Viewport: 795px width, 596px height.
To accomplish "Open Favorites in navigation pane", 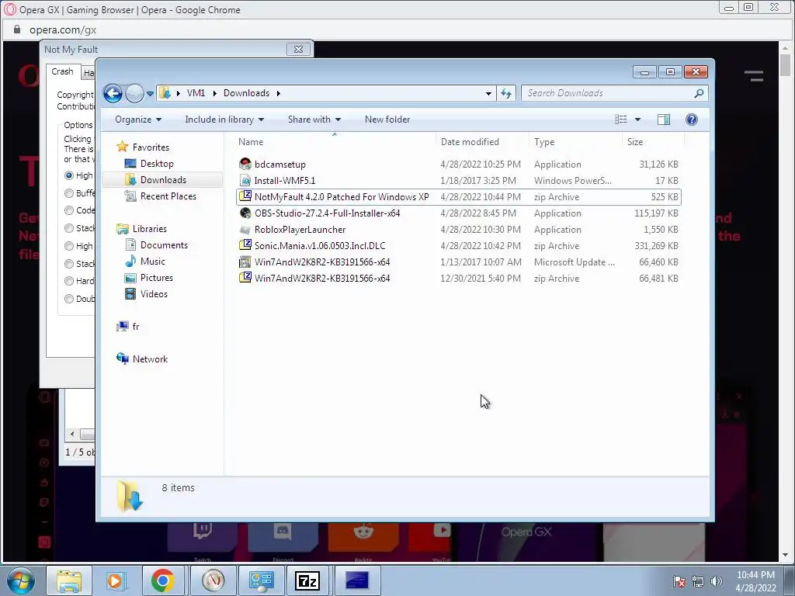I will (143, 147).
